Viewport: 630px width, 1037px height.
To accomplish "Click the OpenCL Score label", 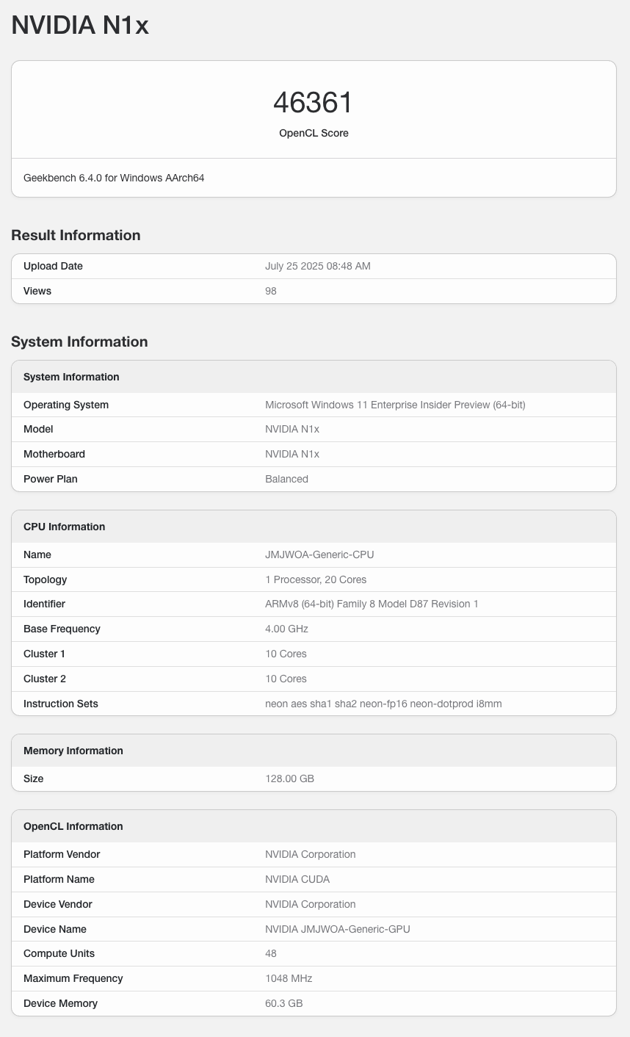I will [314, 133].
